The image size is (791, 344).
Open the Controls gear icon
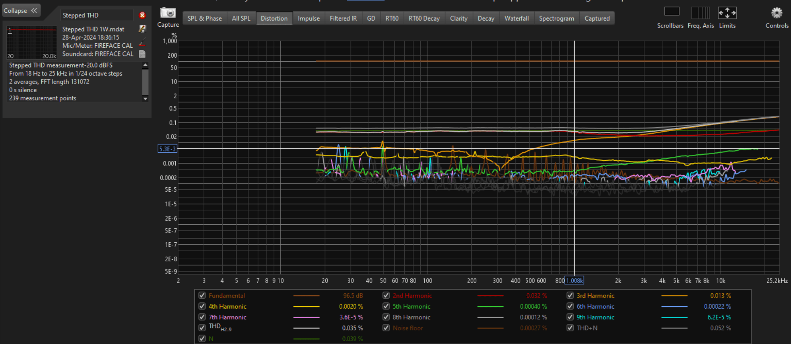777,13
